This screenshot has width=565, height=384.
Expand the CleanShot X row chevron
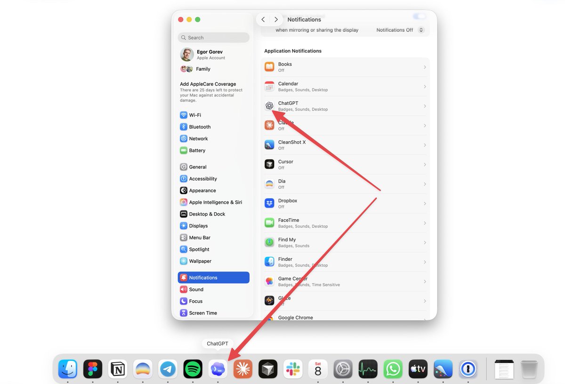coord(425,145)
